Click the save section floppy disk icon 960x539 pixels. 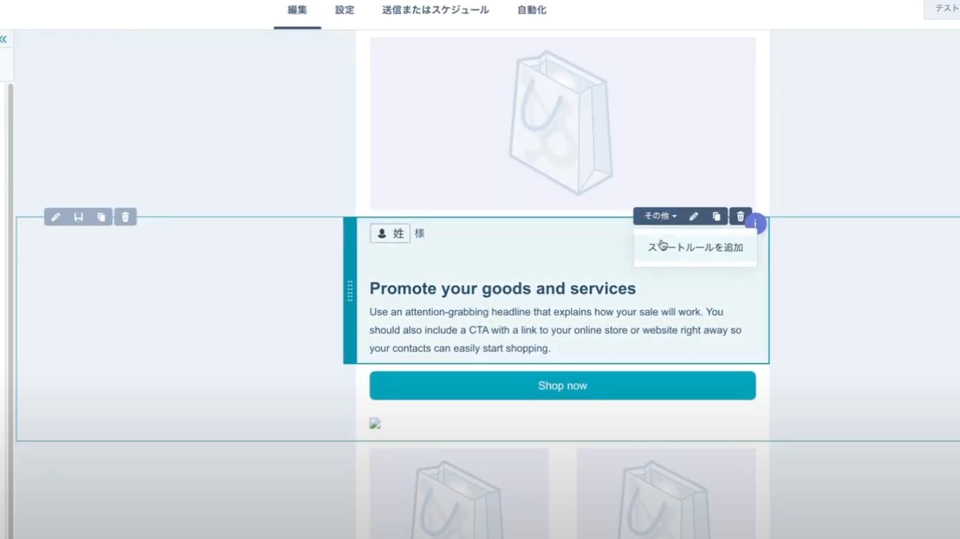[78, 217]
